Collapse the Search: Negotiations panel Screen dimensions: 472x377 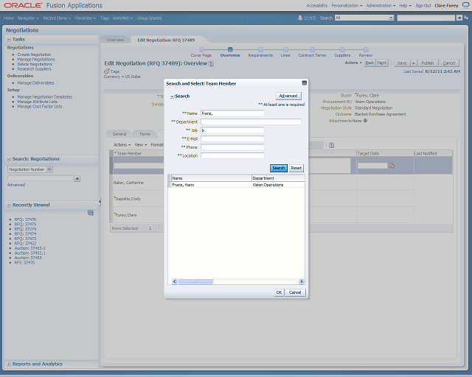point(9,159)
